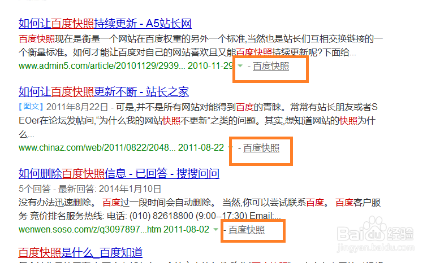440x263 pixels.
Task: Click the date 2010-11-29 in the first result
Action: [x=210, y=66]
